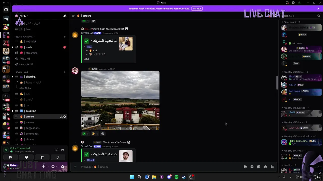Toggle checkmark reaction on topmost message
Viewport: 323px width, 181px height.
tap(85, 21)
